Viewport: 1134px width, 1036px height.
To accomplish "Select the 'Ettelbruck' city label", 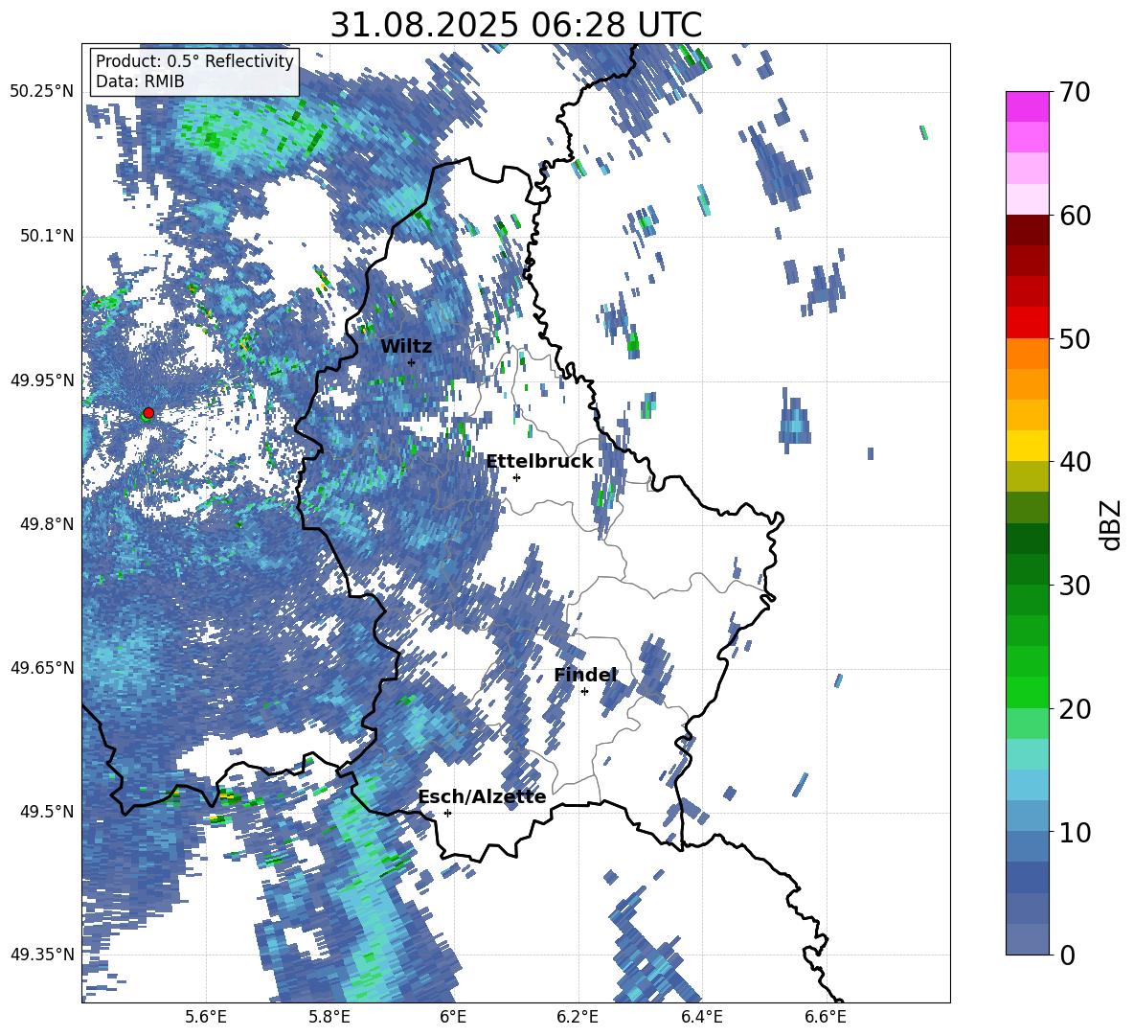I will click(x=539, y=462).
